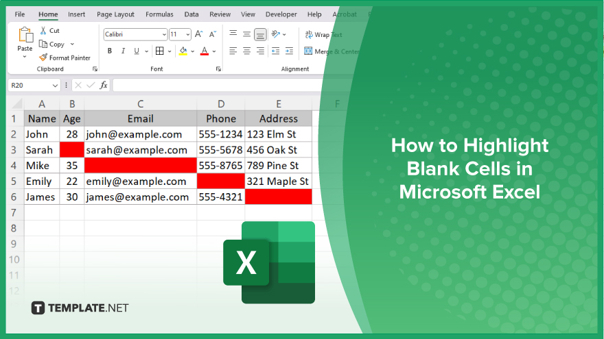Switch to the Page Layout tab

115,14
